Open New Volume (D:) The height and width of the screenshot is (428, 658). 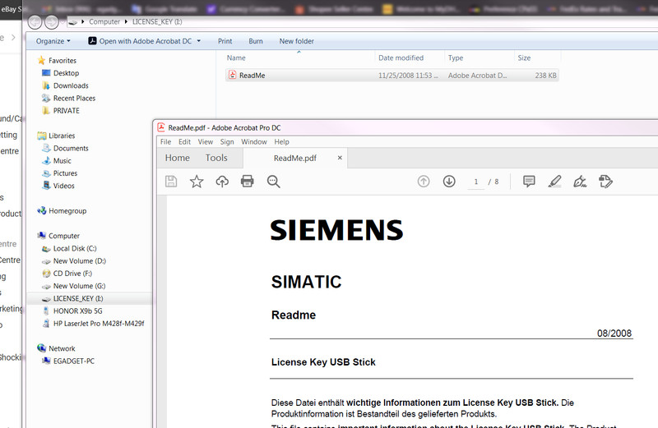pos(79,260)
